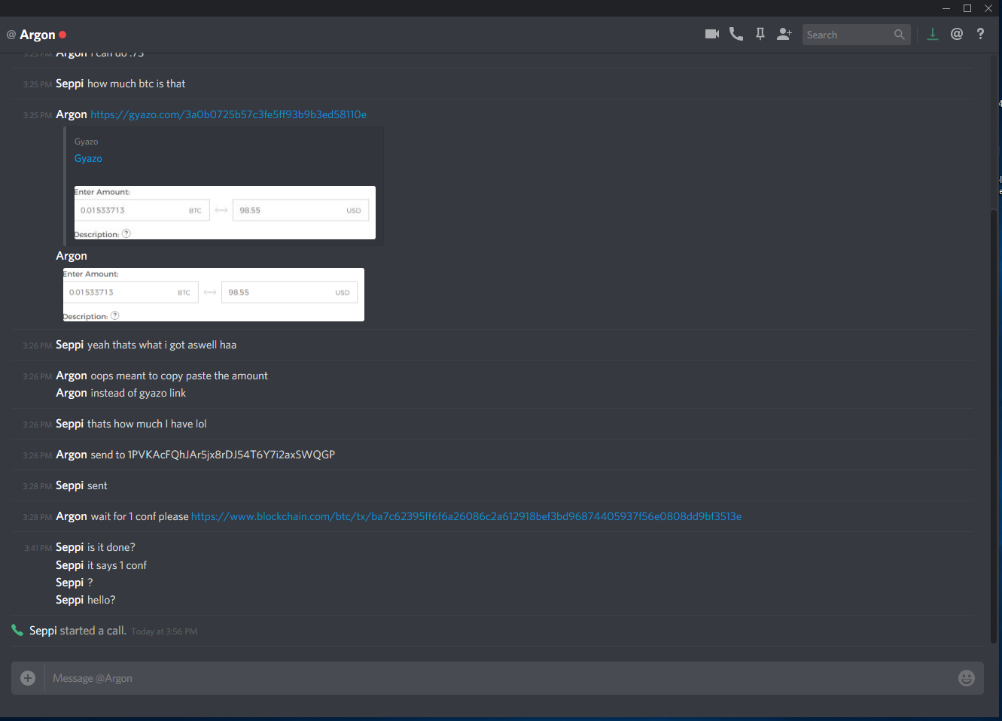The image size is (1002, 721).
Task: Minimize the Discord window
Action: pos(946,8)
